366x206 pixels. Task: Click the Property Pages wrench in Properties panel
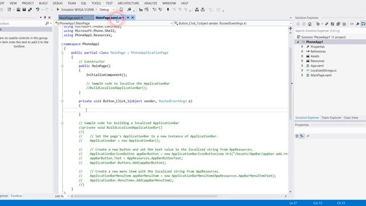pyautogui.click(x=308, y=136)
